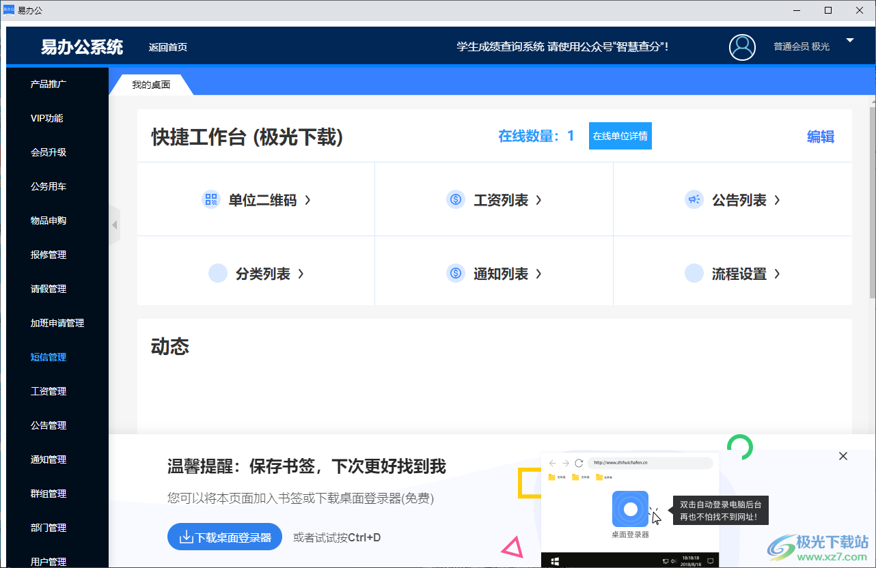Click the 通知列表 dollar coin icon

point(456,273)
